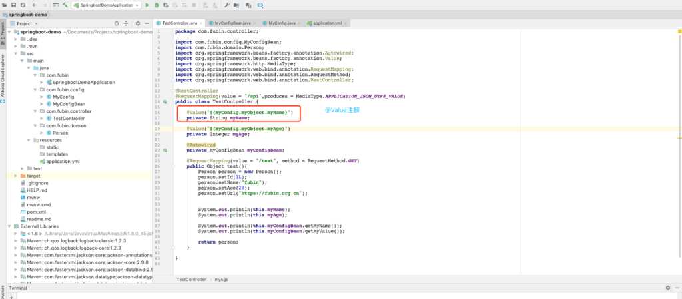Viewport: 682px width, 299px height.
Task: Click gutter icon beside TestController class line
Action: tap(165, 102)
